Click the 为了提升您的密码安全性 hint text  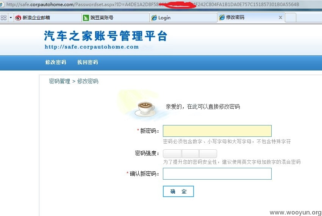tap(232, 162)
